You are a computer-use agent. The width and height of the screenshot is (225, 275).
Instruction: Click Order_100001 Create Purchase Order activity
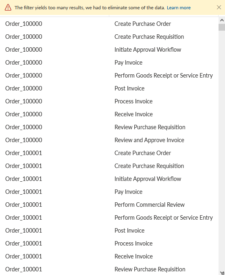(x=142, y=153)
